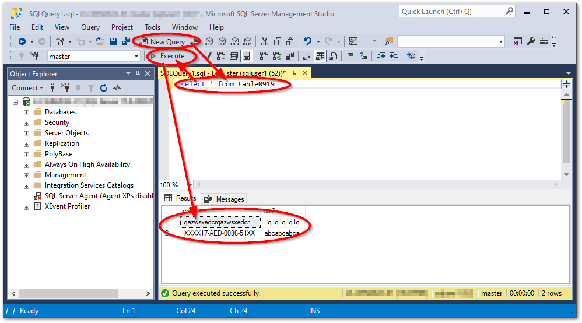Expand the Replication folder
This screenshot has width=582, height=323.
pos(26,143)
